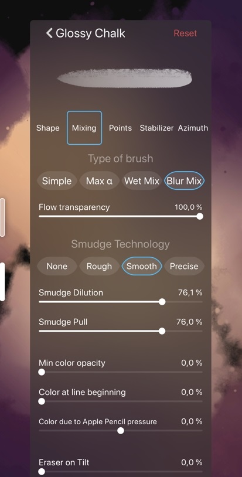Switch to the Shape tab
This screenshot has height=477, width=242.
click(47, 128)
